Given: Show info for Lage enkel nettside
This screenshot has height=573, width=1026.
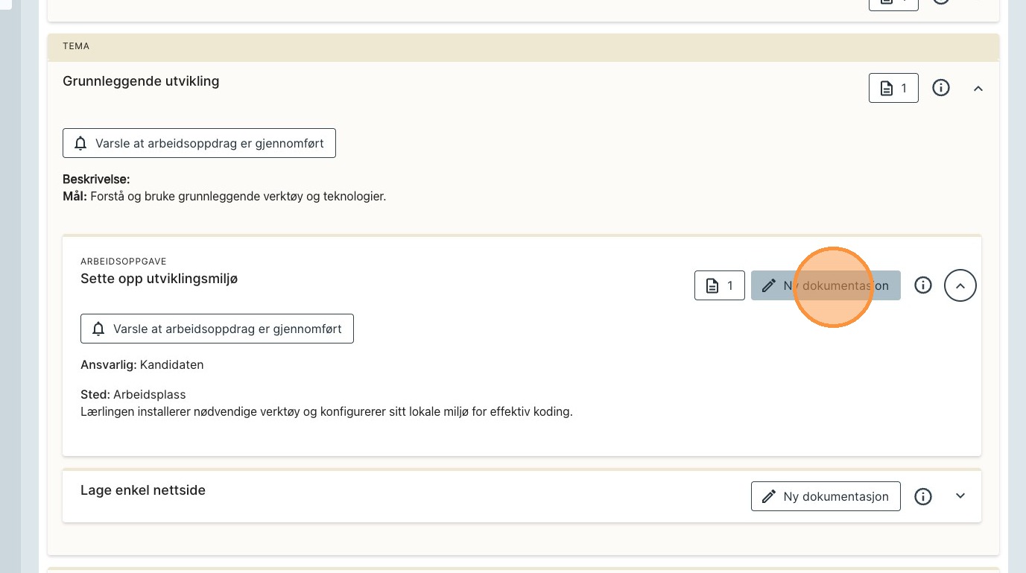Looking at the screenshot, I should pyautogui.click(x=923, y=496).
